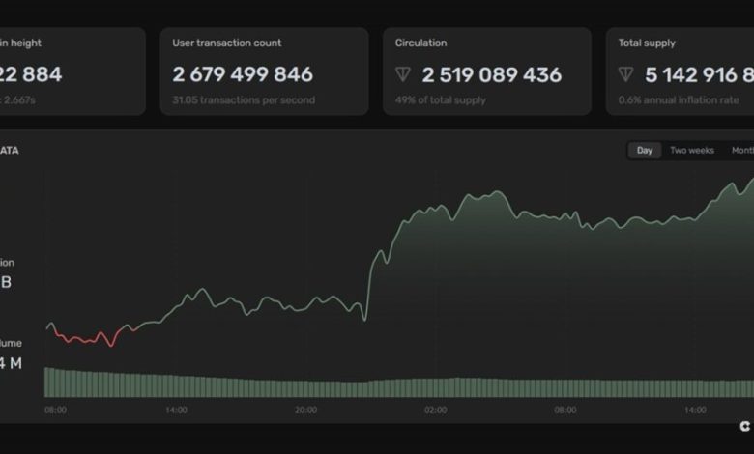Click the 20:00 label on the time axis
Screen dimensions: 754x454
(305, 411)
